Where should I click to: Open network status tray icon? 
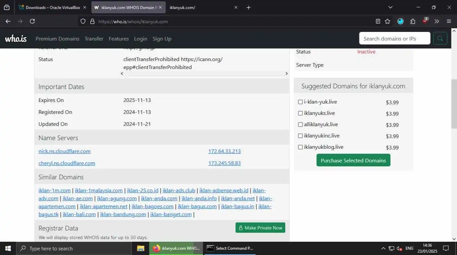pos(392,248)
